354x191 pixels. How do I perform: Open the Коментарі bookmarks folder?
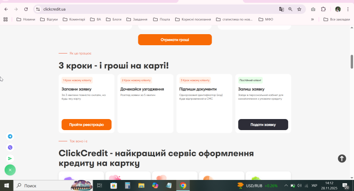(74, 19)
